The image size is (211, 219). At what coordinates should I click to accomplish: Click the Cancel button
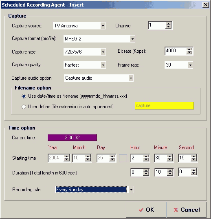(x=187, y=210)
